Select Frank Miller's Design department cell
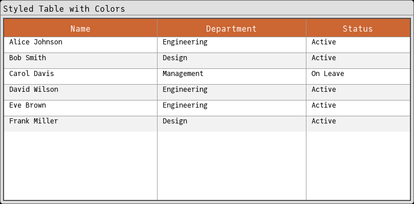 point(175,121)
